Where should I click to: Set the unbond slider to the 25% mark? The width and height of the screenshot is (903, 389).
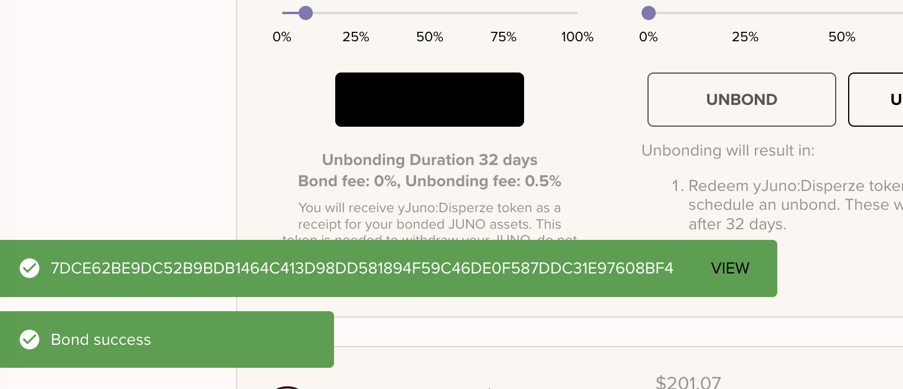[745, 13]
